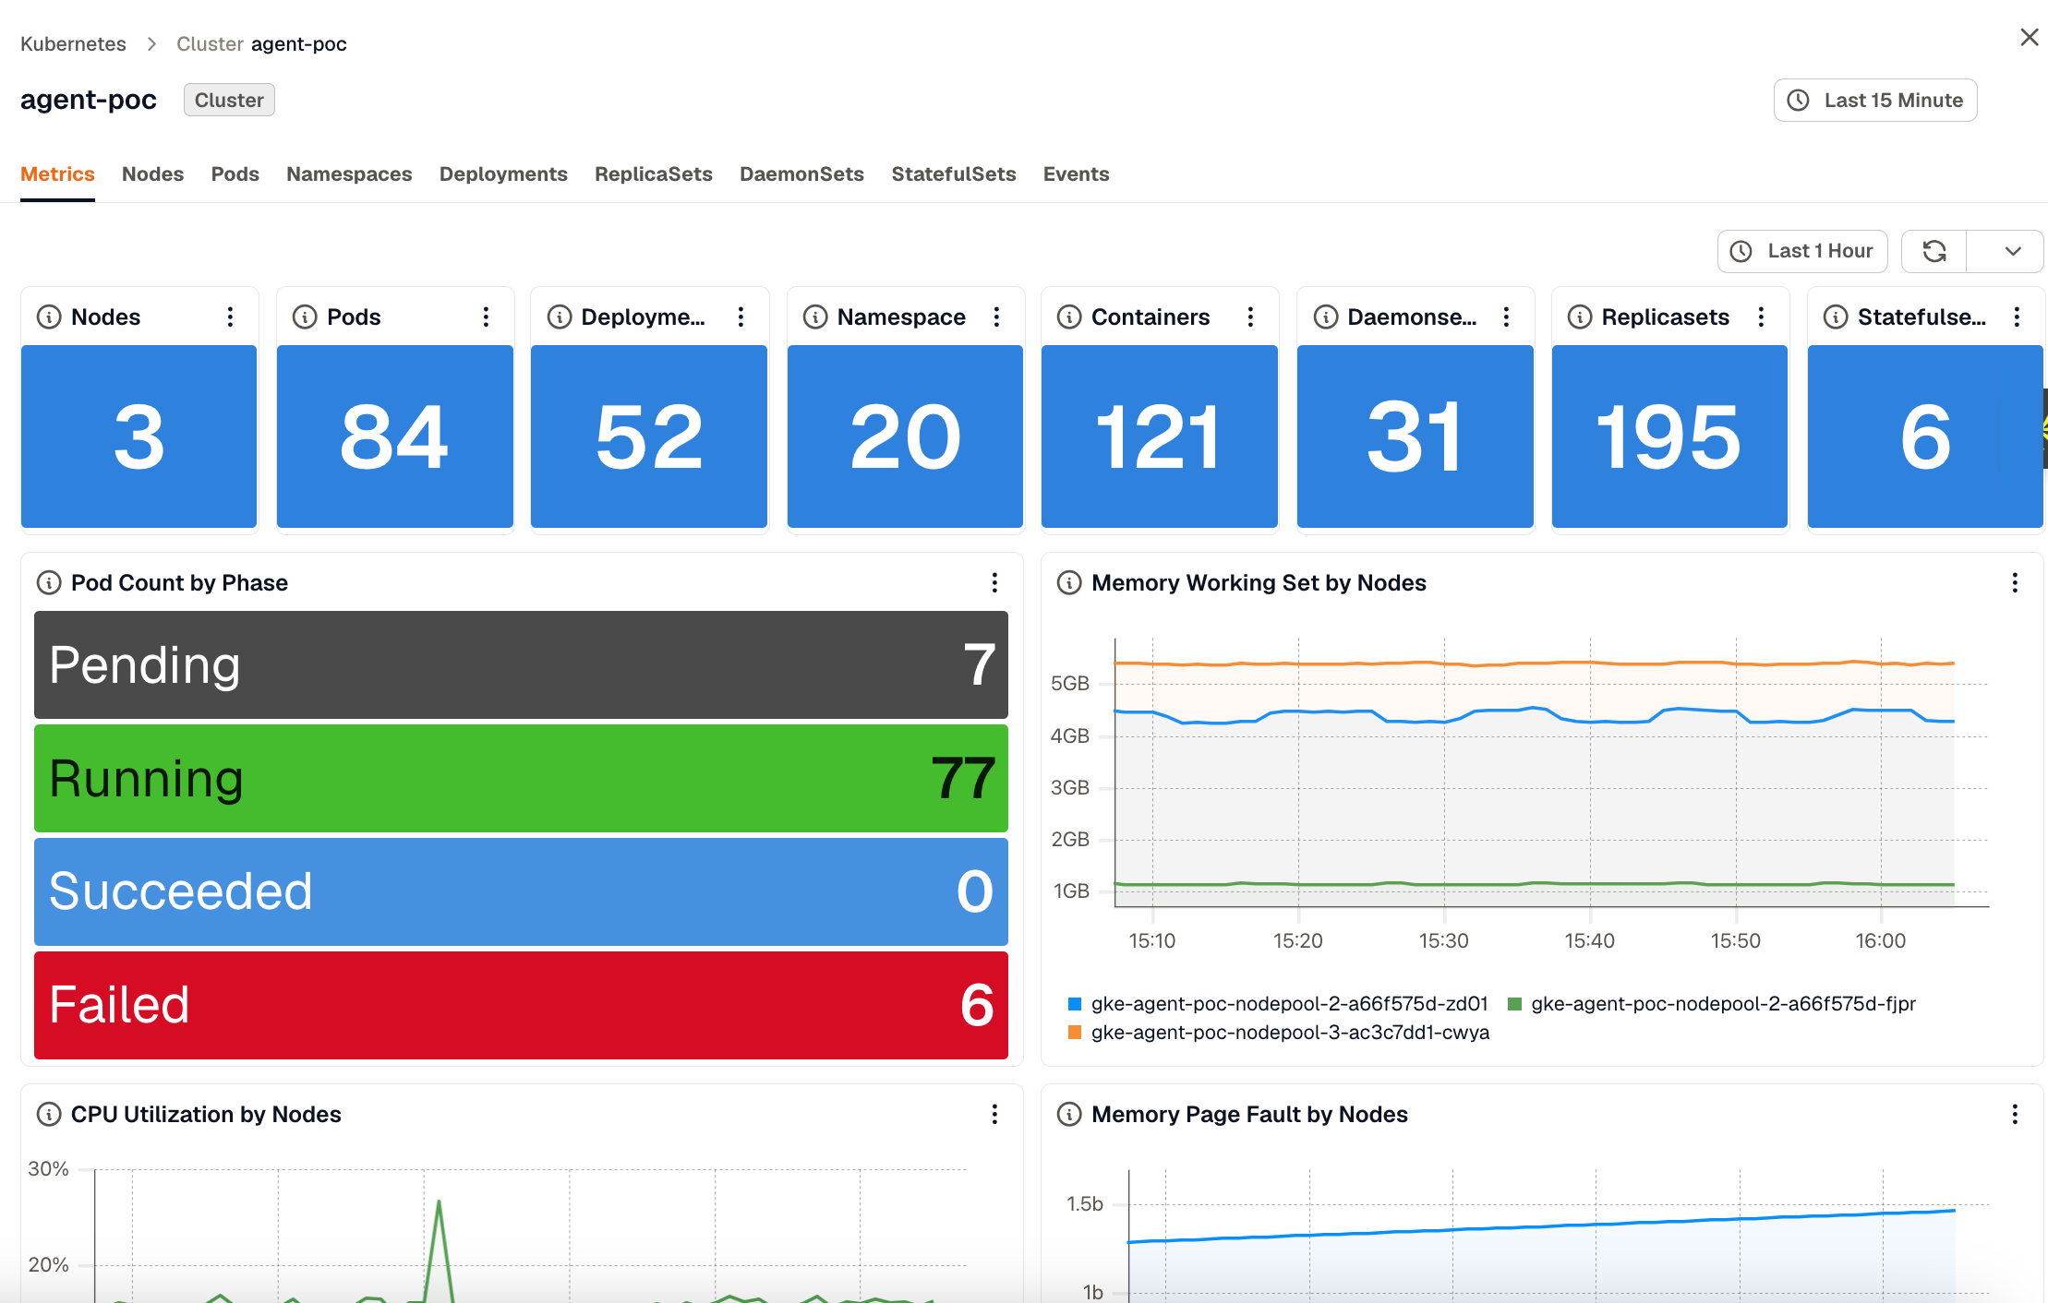Click the refresh dashboard icon
The height and width of the screenshot is (1303, 2048).
click(x=1934, y=251)
